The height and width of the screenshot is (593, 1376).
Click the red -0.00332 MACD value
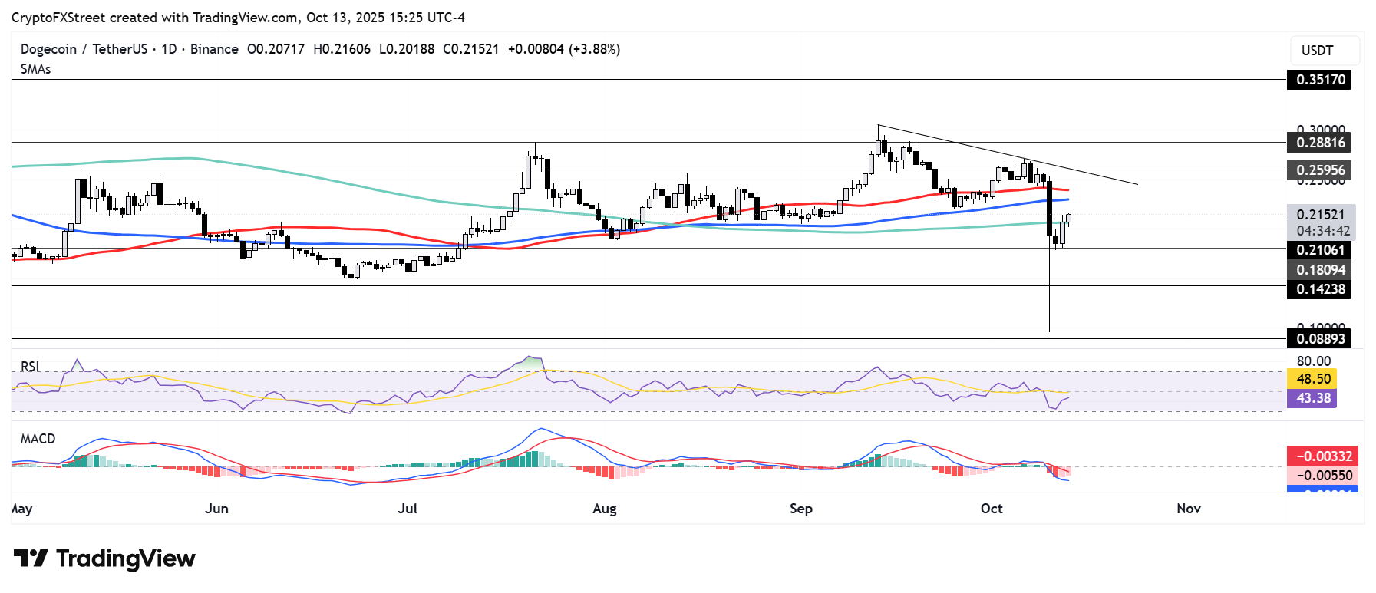1323,456
